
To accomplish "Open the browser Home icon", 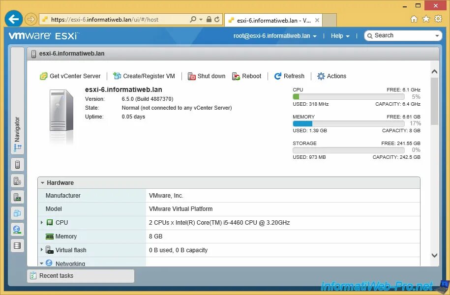I will pos(414,19).
